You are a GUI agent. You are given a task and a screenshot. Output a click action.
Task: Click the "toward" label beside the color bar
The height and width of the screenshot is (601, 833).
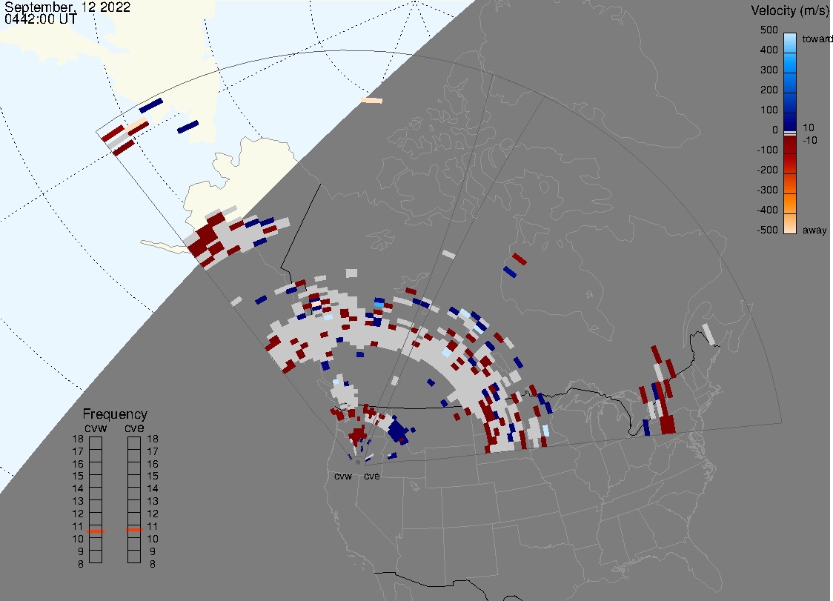pos(817,39)
